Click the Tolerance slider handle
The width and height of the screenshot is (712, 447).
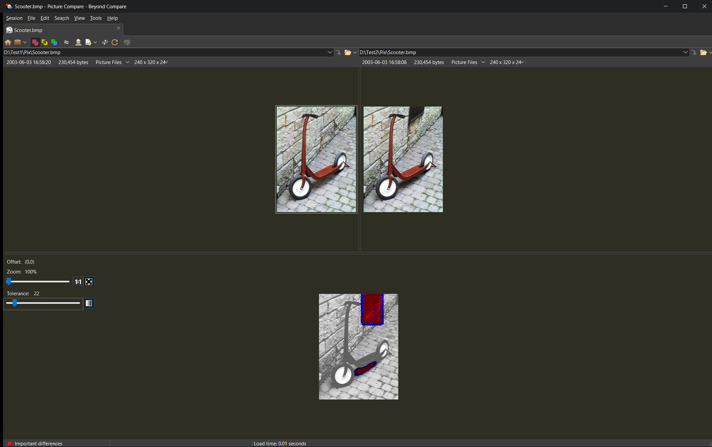pos(15,303)
